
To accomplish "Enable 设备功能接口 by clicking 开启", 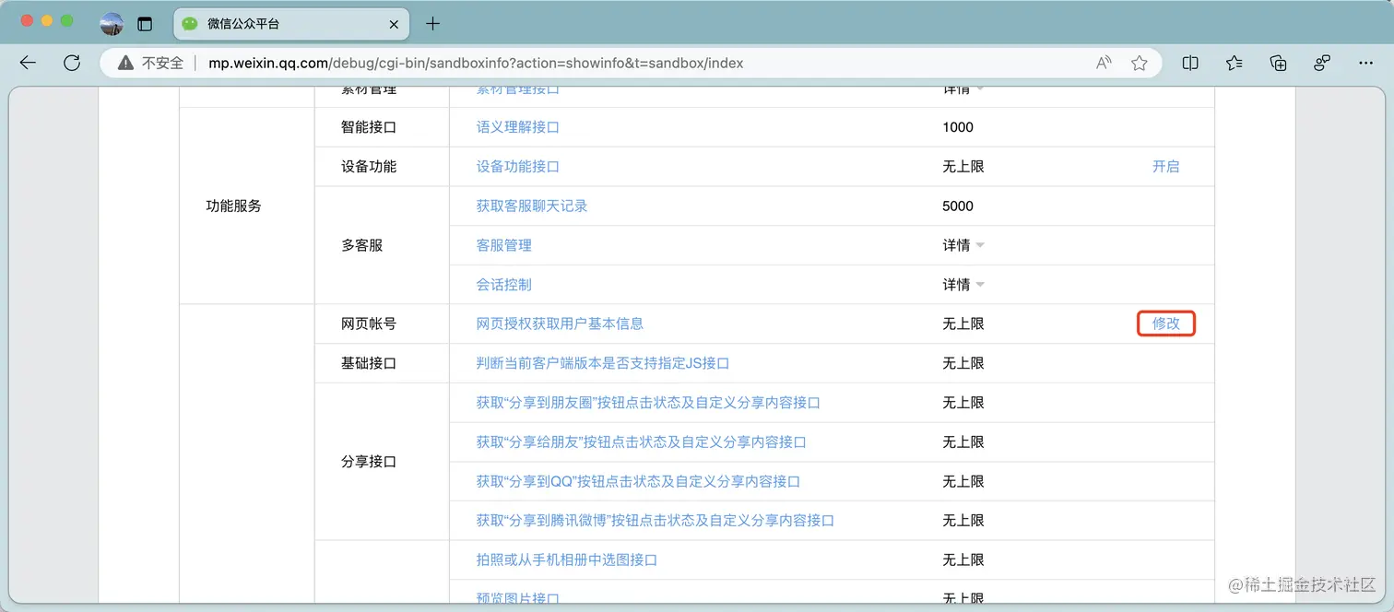I will coord(1164,166).
